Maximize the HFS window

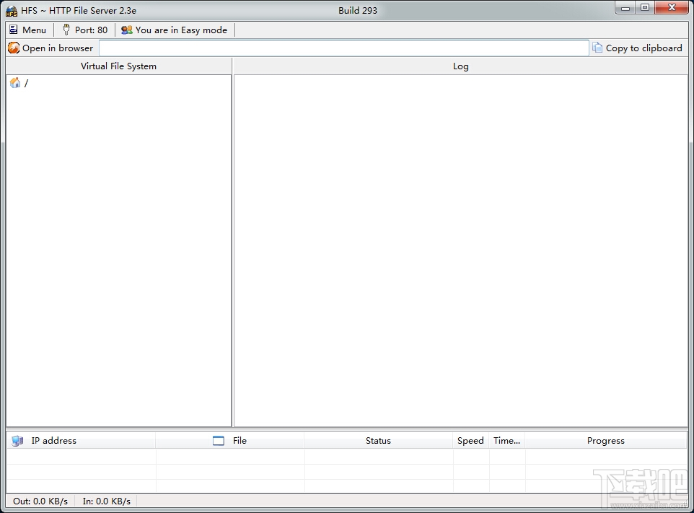645,7
